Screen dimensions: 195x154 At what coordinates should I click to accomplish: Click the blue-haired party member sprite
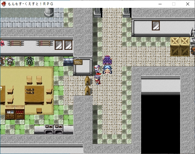click(107, 70)
